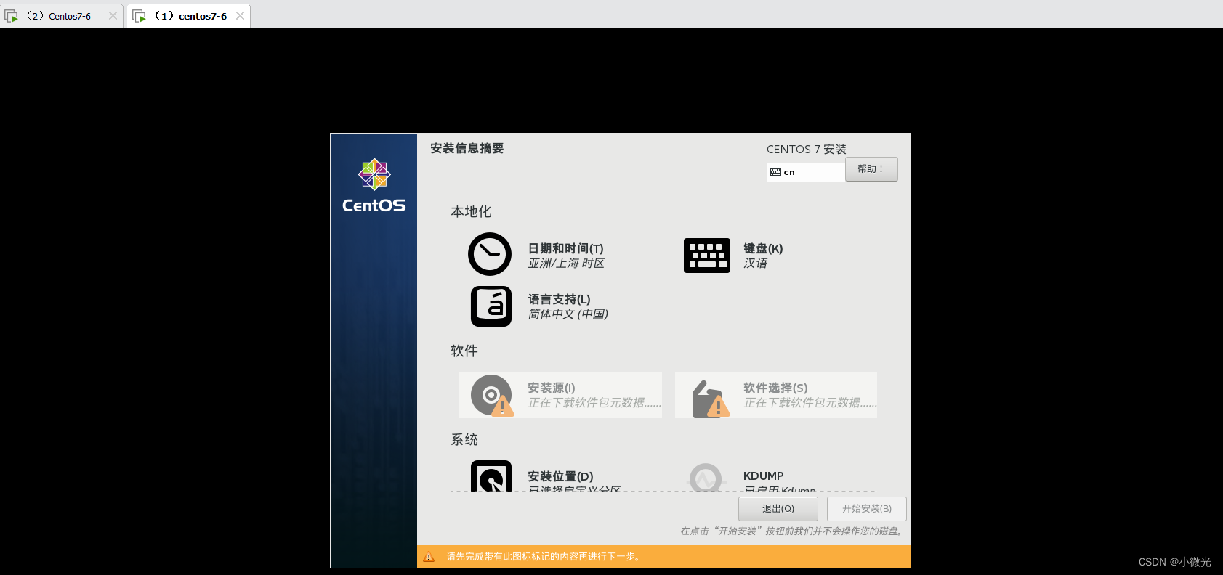The width and height of the screenshot is (1223, 575).
Task: Click the 系统 section heading
Action: coord(464,439)
